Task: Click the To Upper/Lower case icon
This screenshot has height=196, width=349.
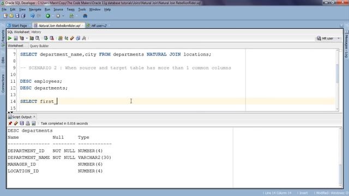Action: (67, 38)
